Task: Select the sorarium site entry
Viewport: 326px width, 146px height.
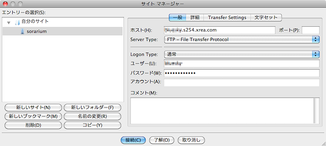Action: click(x=62, y=32)
